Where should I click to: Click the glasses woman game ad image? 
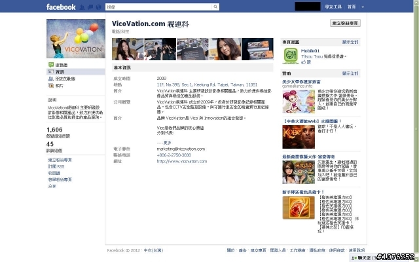(x=299, y=172)
